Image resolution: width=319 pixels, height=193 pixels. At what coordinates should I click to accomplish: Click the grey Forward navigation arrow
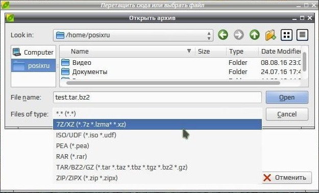pyautogui.click(x=239, y=35)
